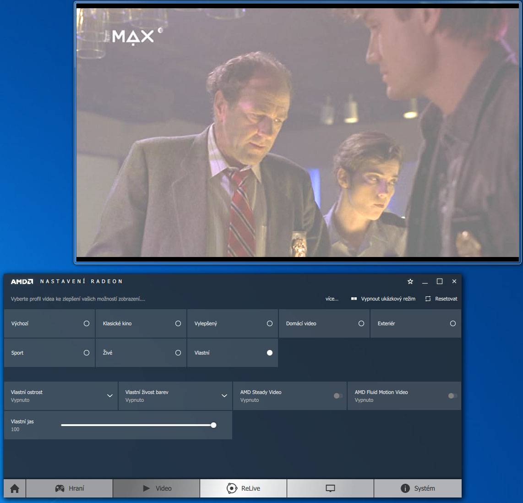523x503 pixels.
Task: Click the Vlastní jas value 100
Action: tap(15, 430)
